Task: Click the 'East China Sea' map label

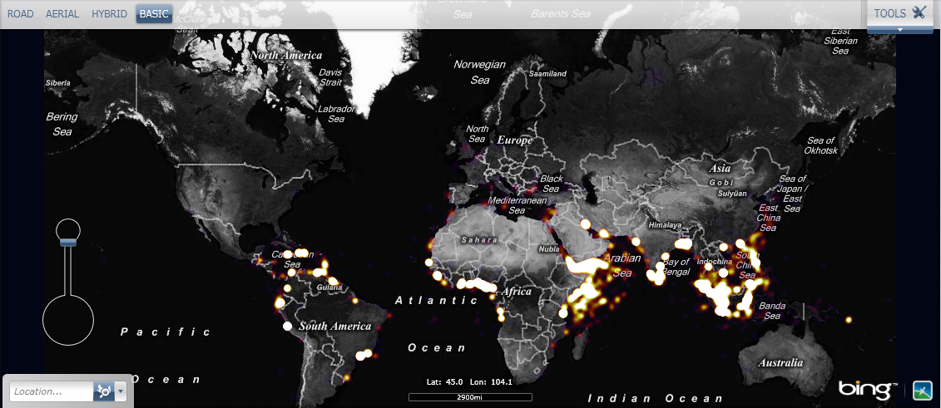Action: tap(770, 218)
